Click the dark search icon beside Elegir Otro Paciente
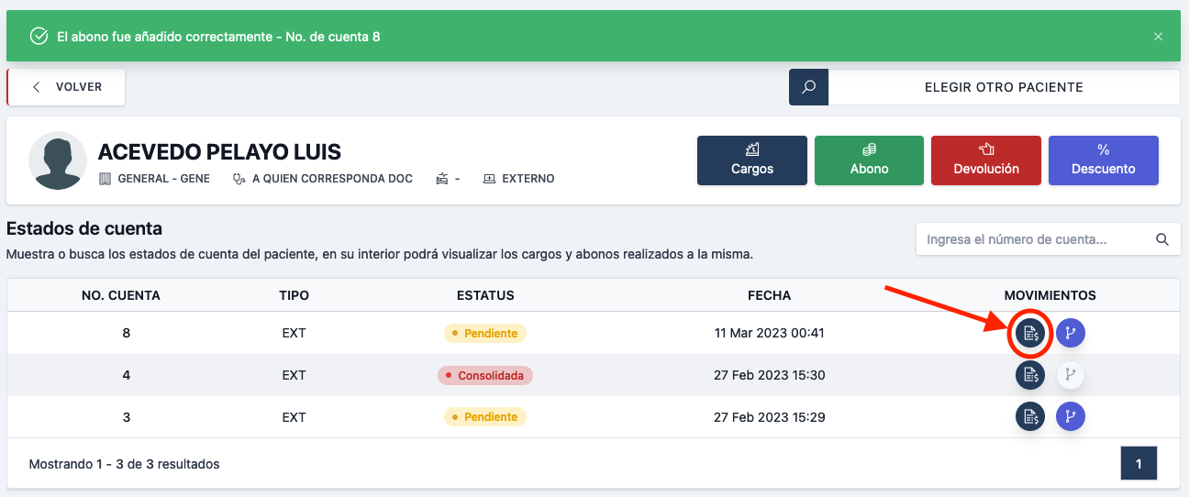1189x497 pixels. pyautogui.click(x=808, y=87)
